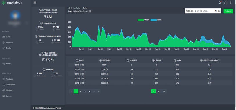236x110 pixels.
Task: Click info icon beside Transactions heading
Action: tap(42, 23)
